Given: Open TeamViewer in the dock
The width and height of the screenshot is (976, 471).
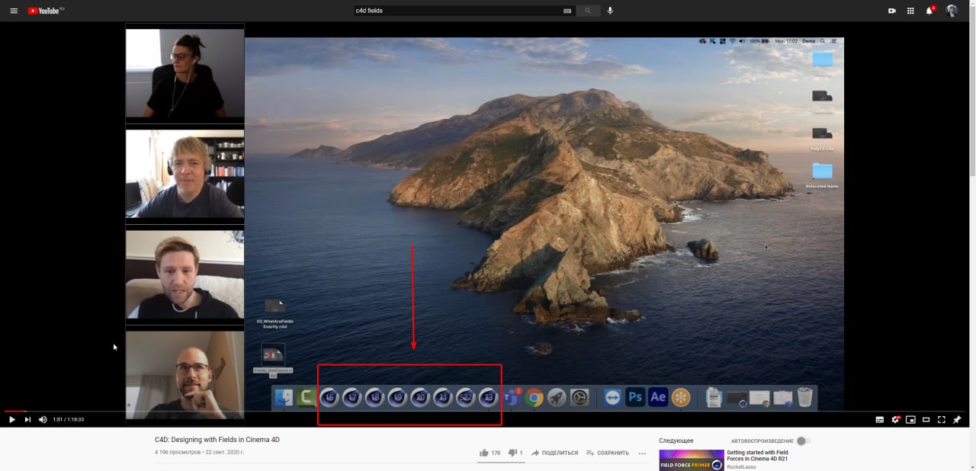Looking at the screenshot, I should click(612, 397).
